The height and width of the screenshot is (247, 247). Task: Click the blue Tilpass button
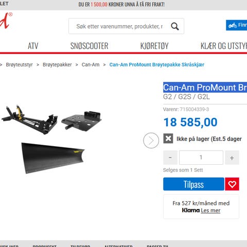(x=193, y=184)
